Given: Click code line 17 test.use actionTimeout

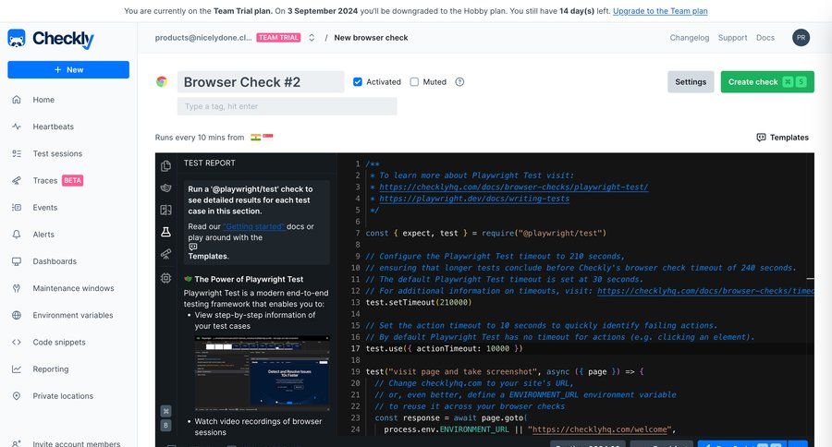Looking at the screenshot, I should (x=444, y=349).
